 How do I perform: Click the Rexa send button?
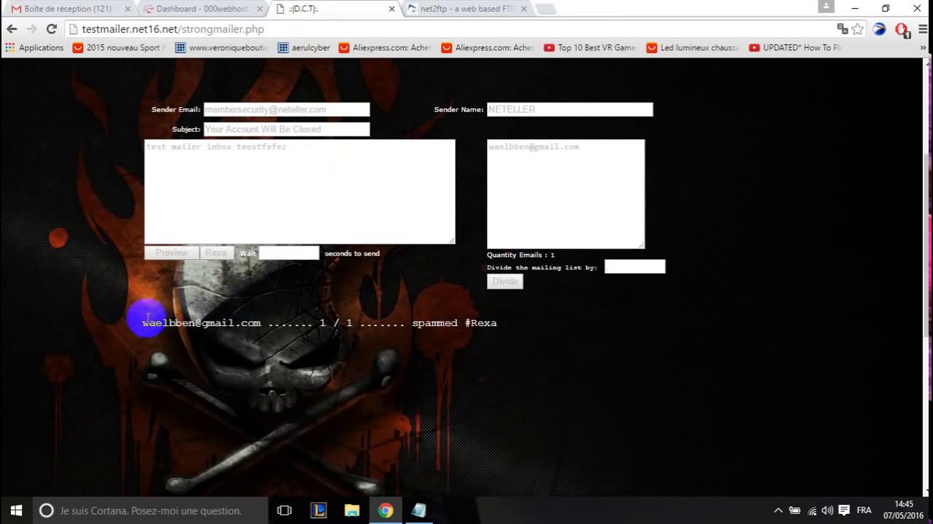coord(216,253)
